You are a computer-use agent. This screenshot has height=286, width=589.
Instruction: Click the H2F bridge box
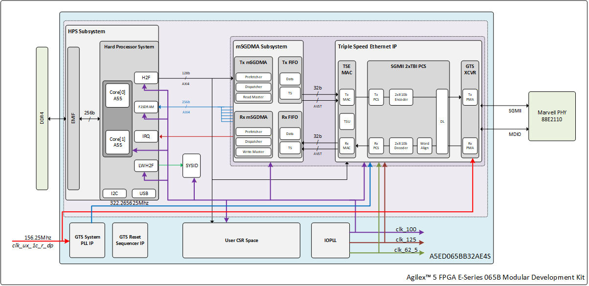(146, 78)
